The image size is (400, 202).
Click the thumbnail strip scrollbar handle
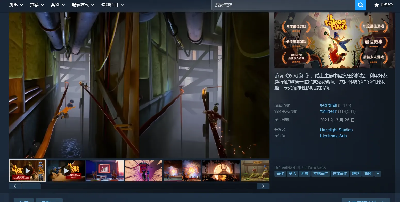31,186
